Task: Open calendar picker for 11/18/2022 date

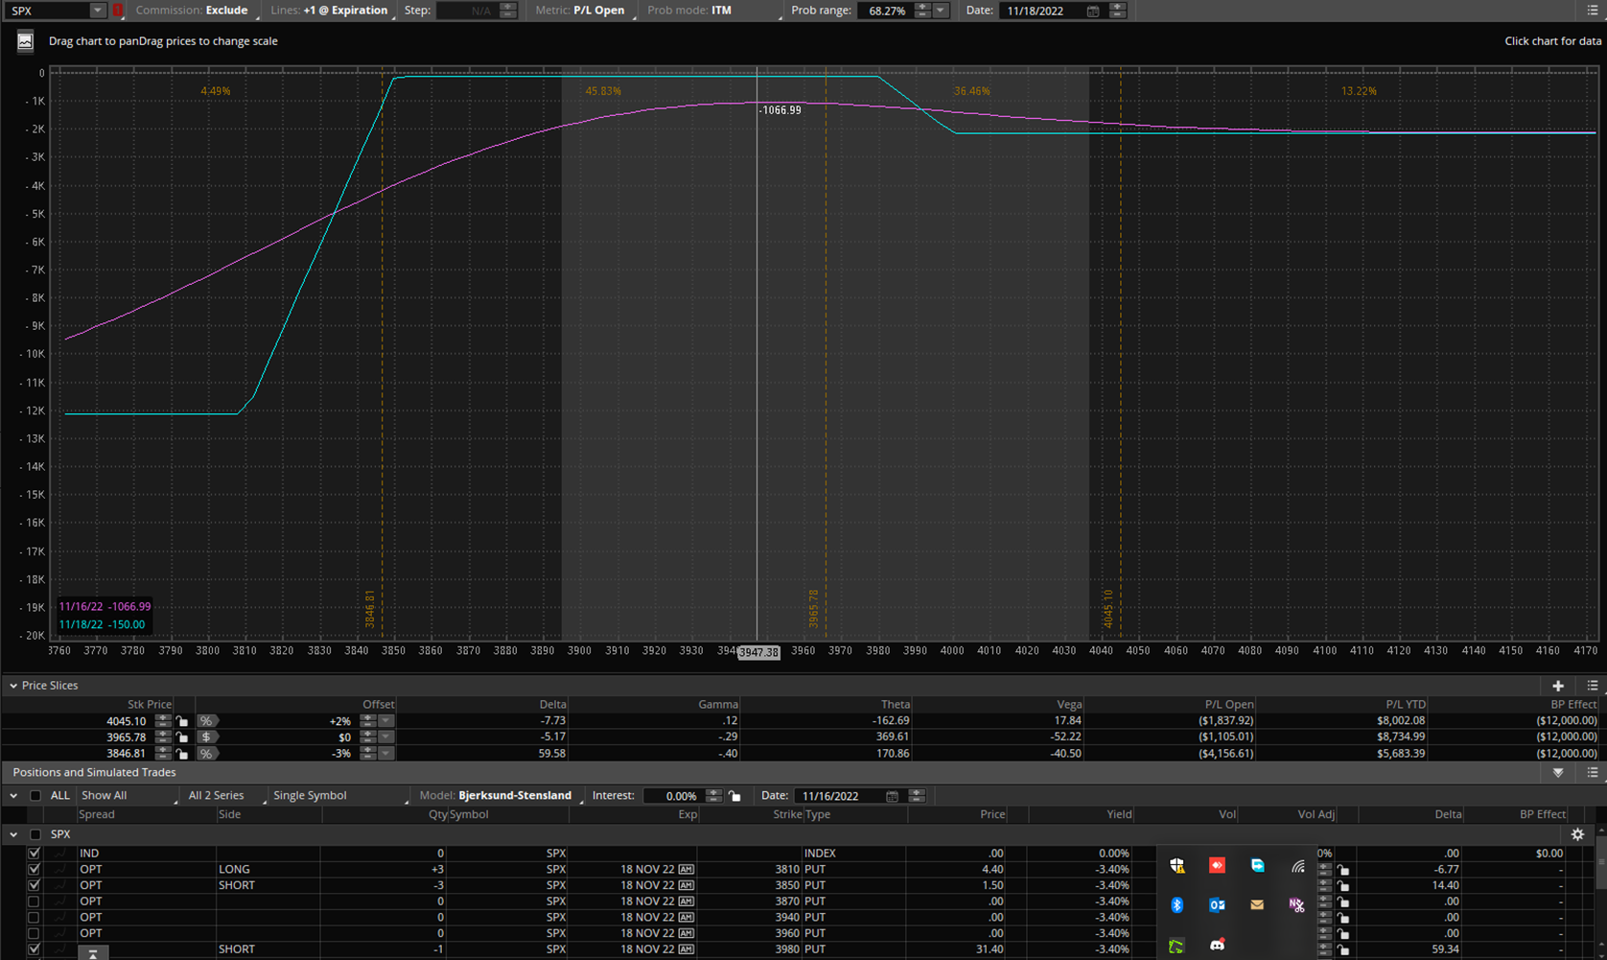Action: (x=1093, y=11)
